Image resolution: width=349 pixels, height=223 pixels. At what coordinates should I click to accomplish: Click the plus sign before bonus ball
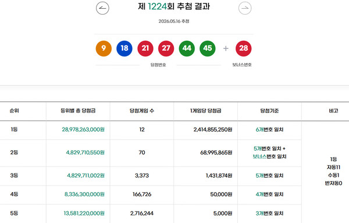point(226,48)
